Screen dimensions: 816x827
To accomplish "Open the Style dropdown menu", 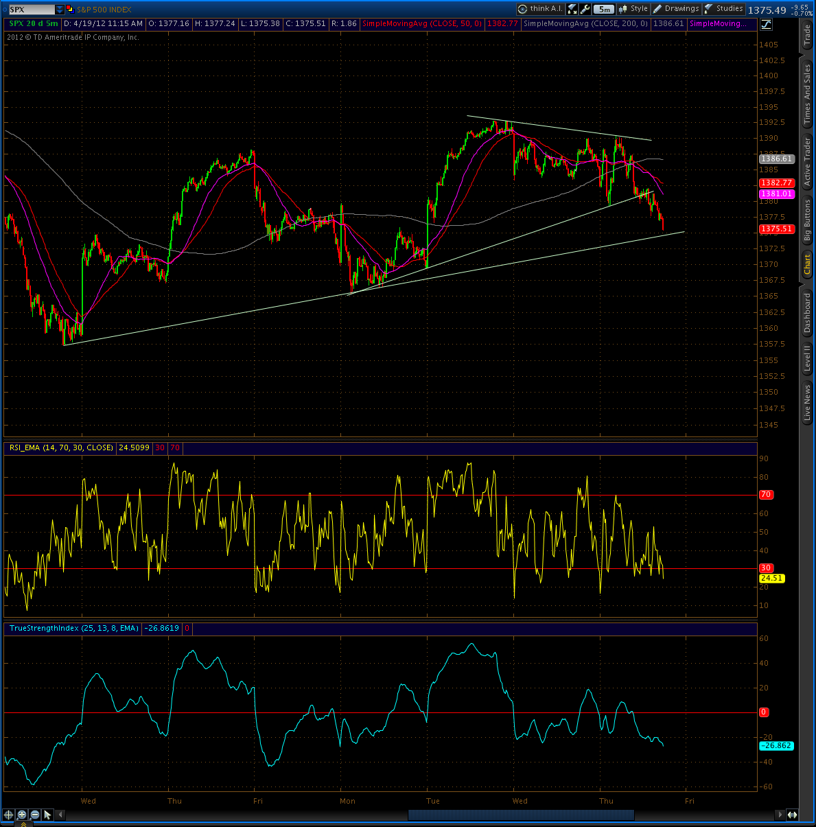I will (633, 9).
